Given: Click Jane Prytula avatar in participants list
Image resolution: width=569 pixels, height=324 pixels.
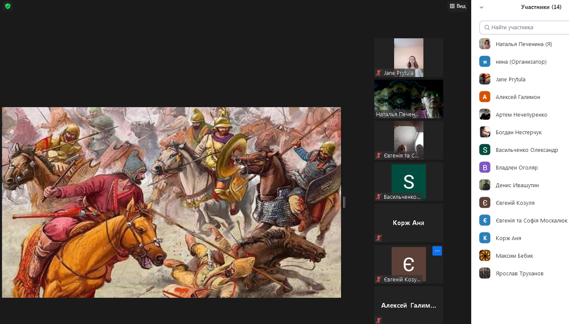Looking at the screenshot, I should coord(485,79).
